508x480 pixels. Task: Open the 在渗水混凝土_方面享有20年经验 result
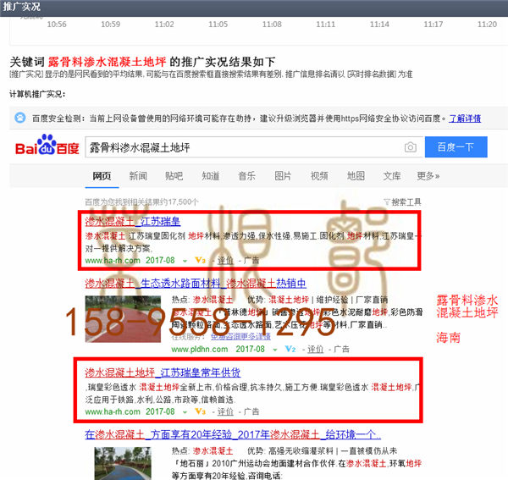pyautogui.click(x=233, y=434)
